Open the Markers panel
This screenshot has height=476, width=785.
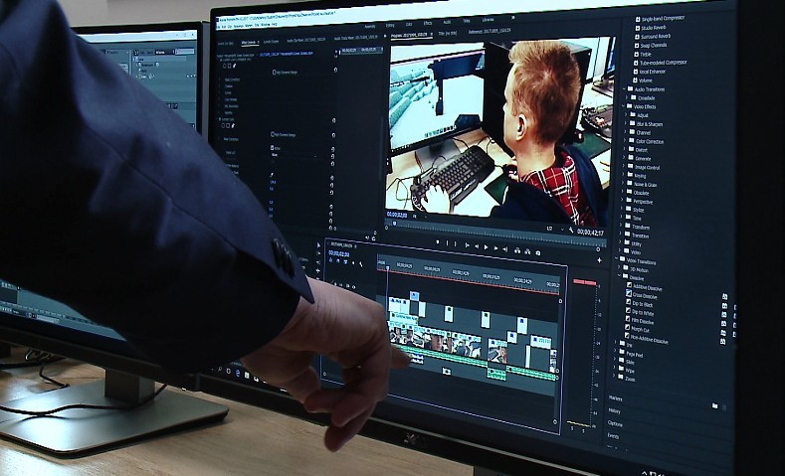coord(616,398)
